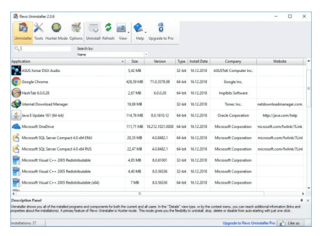
Task: Select the ASUS Xonar DGX Audio row text
Action: (x=41, y=71)
